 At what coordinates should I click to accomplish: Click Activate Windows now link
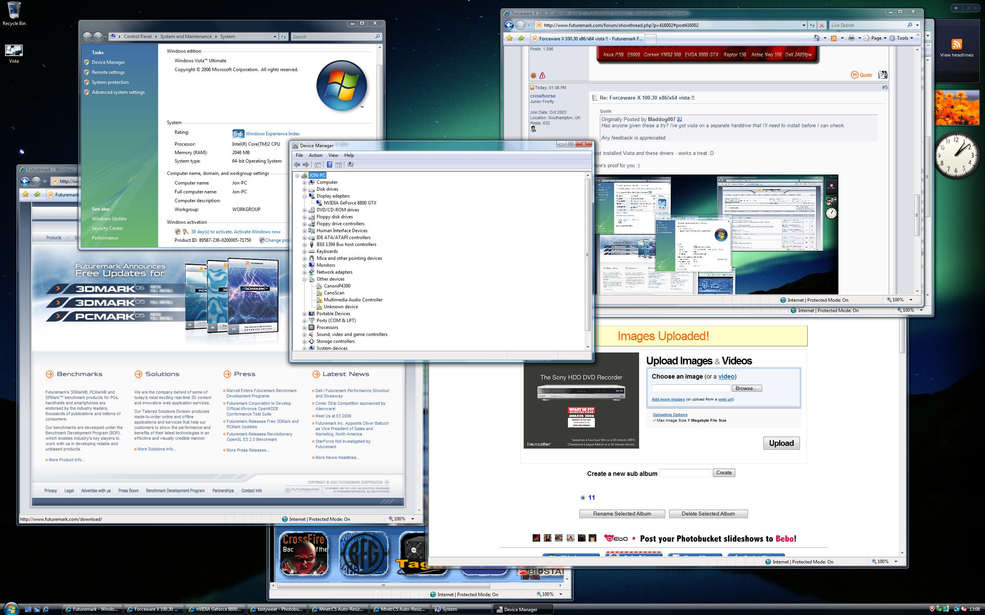coord(257,232)
